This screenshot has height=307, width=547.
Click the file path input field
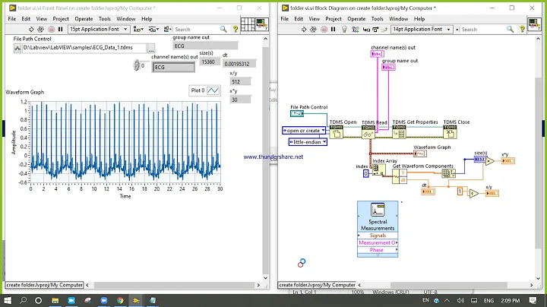tap(84, 48)
